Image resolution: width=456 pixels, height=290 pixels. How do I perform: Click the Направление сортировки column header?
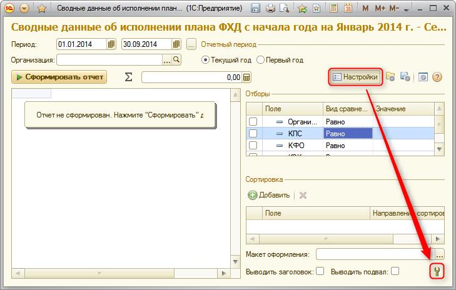pos(407,213)
